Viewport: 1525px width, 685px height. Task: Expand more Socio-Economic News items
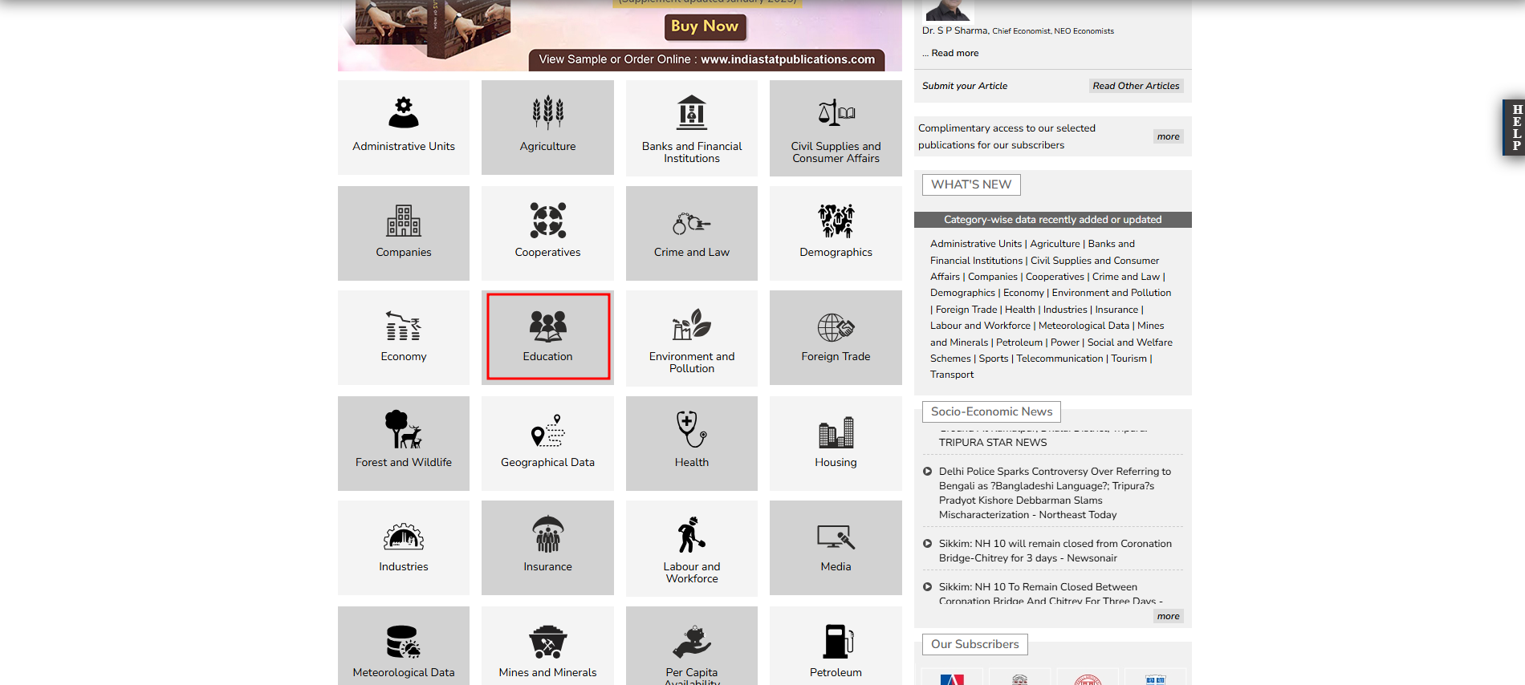click(x=1168, y=616)
